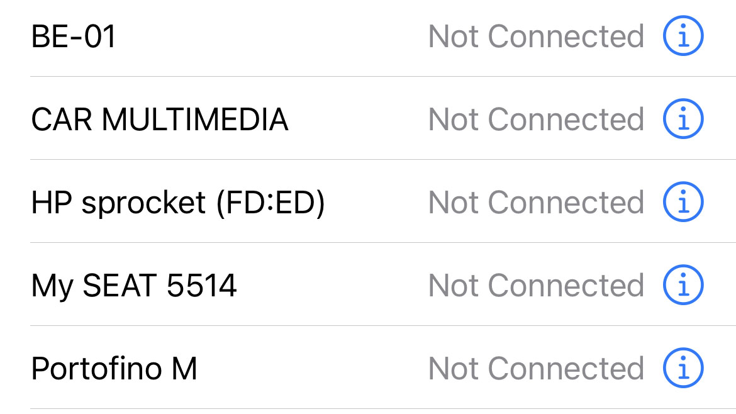Tap CAR MULTIMEDIA's Not Connected status
736x414 pixels.
[x=536, y=120]
